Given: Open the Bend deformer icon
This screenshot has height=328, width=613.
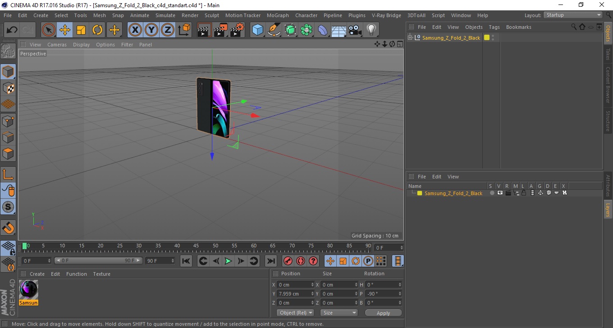Looking at the screenshot, I should click(323, 30).
